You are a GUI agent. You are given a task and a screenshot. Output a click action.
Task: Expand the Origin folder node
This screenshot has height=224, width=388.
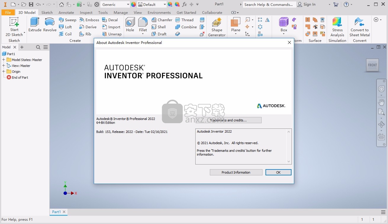4,72
